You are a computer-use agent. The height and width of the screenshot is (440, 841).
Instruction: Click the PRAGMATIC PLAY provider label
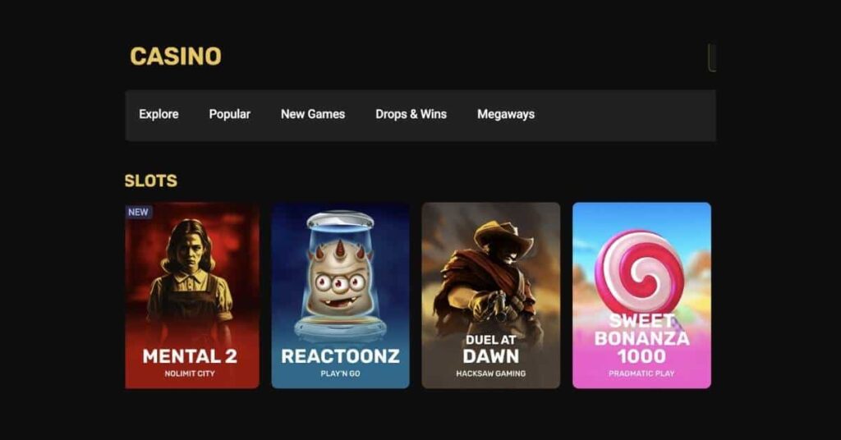[x=641, y=374]
